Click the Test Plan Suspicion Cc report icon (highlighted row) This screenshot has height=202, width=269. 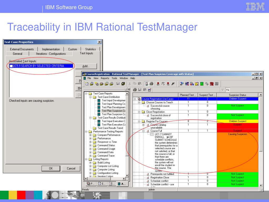tap(99, 111)
